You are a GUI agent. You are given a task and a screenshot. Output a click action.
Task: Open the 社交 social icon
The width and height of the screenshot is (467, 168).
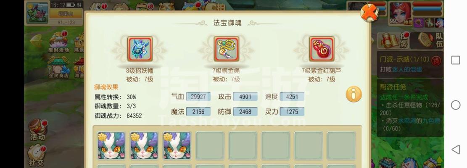click(x=37, y=155)
